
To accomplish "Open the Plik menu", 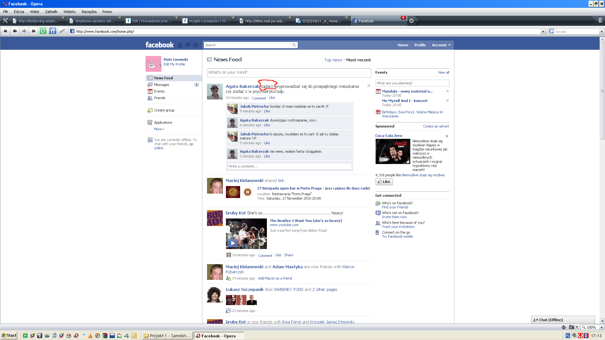I will [6, 12].
